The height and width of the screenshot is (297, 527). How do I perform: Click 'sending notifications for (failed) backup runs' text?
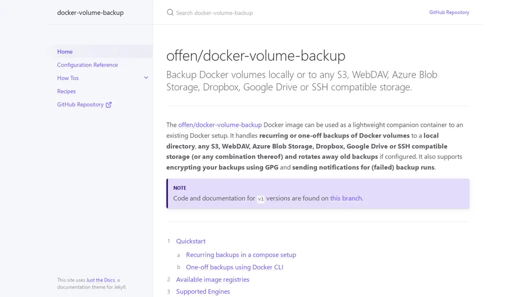[x=363, y=167]
